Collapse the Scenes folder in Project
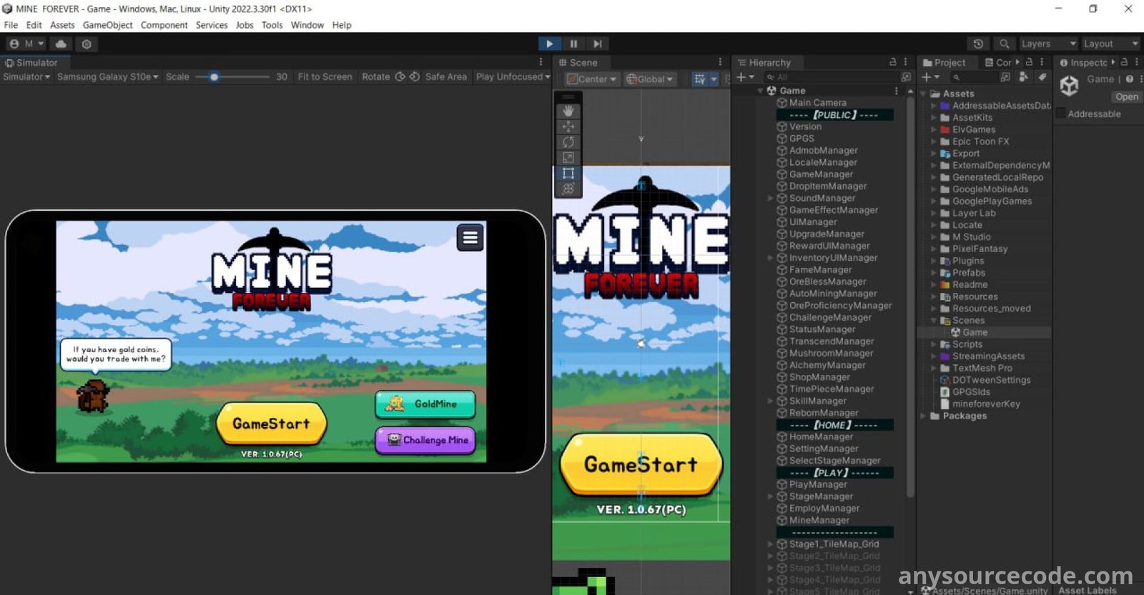 pyautogui.click(x=934, y=321)
